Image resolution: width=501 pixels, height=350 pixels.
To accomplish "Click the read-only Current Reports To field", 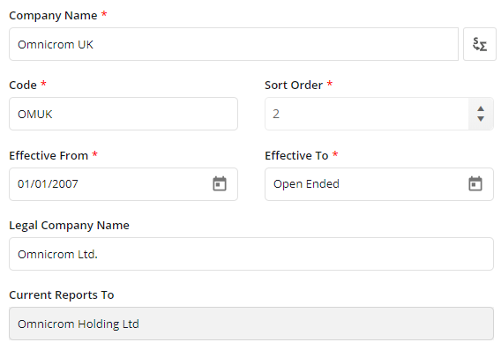I will (x=251, y=324).
